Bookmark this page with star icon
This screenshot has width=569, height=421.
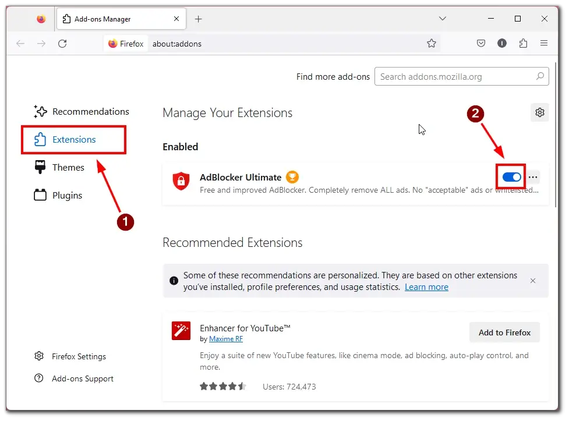(x=432, y=44)
